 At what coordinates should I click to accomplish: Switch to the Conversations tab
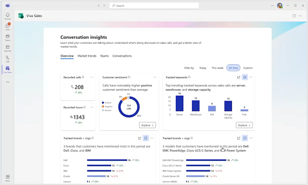(122, 56)
